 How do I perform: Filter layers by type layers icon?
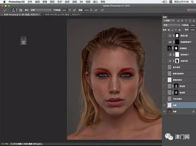coord(186,21)
